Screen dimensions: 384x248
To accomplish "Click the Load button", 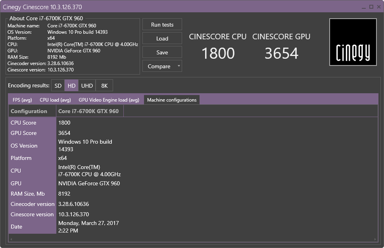I will pyautogui.click(x=162, y=38).
